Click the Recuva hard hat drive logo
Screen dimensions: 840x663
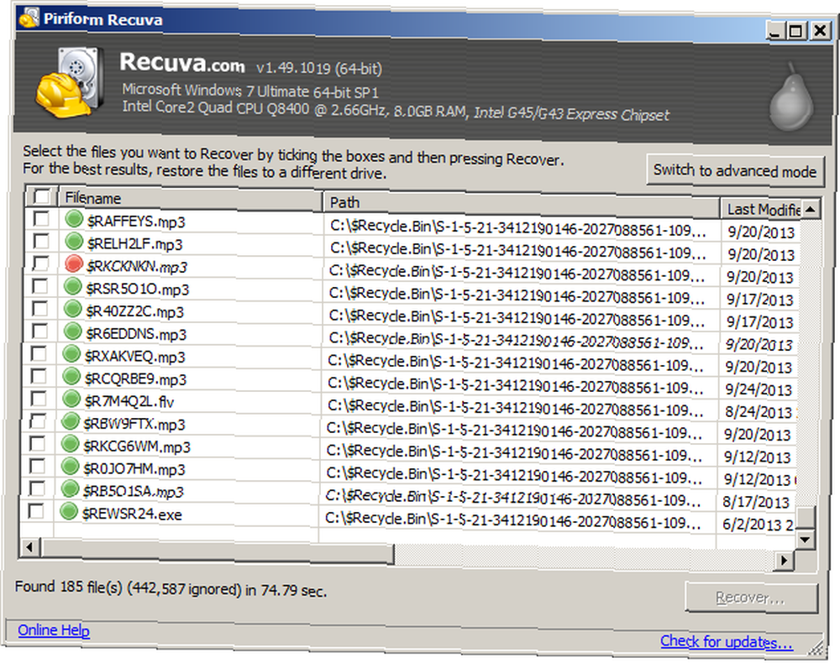(x=70, y=82)
